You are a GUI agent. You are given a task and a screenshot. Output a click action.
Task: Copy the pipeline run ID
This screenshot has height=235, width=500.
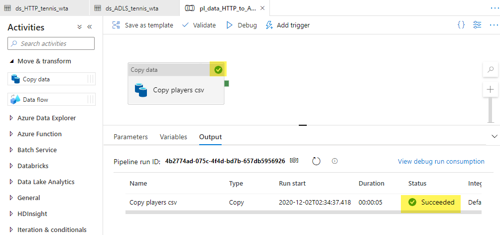294,161
